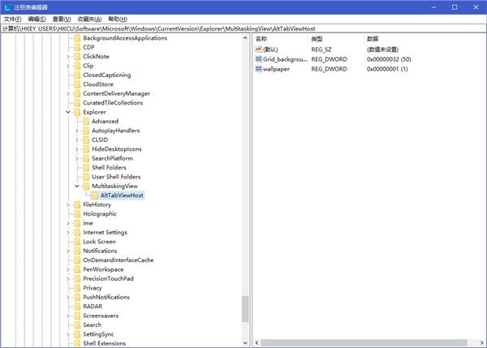
Task: Click the default (默认) string value icon
Action: pos(258,49)
